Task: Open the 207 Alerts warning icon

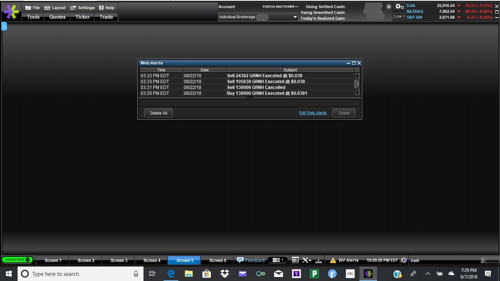Action: coord(333,261)
